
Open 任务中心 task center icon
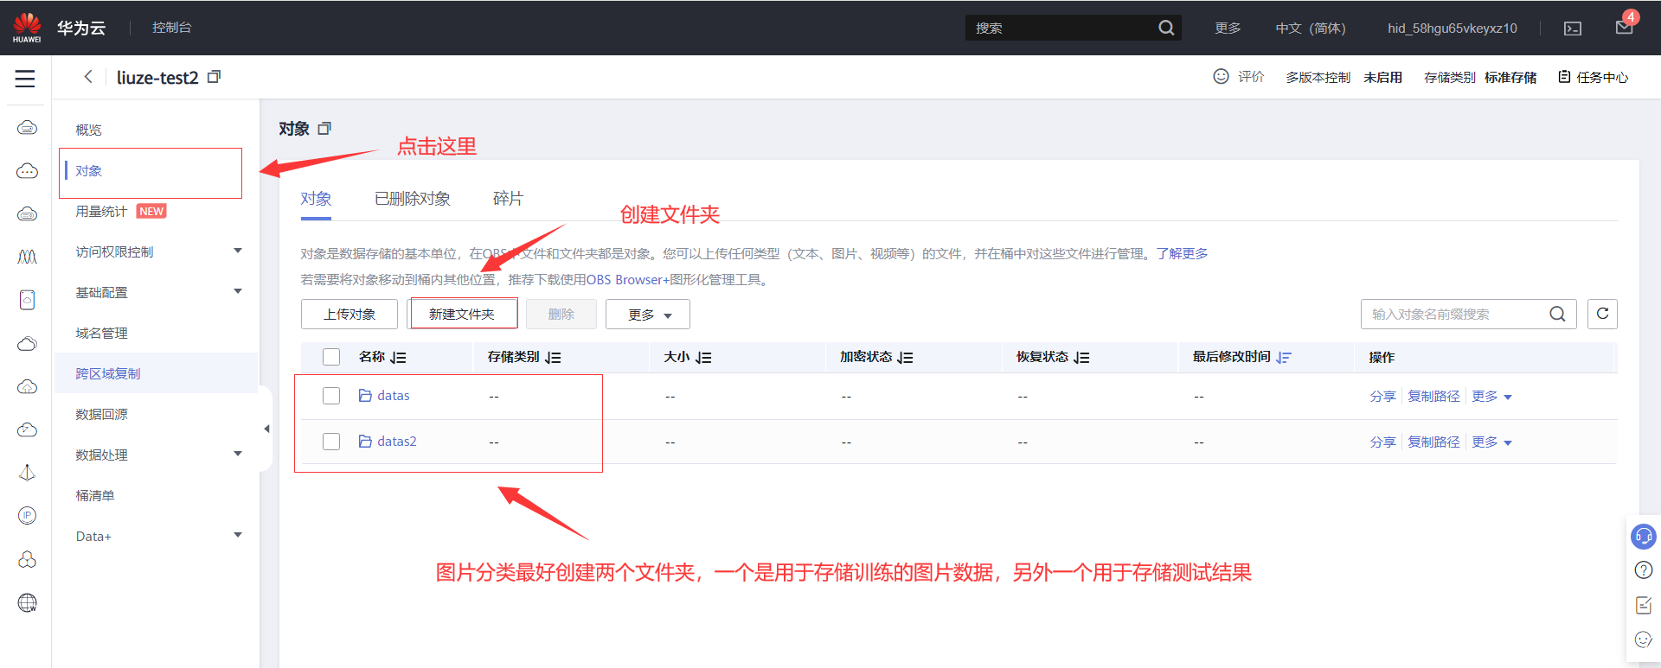click(1564, 77)
